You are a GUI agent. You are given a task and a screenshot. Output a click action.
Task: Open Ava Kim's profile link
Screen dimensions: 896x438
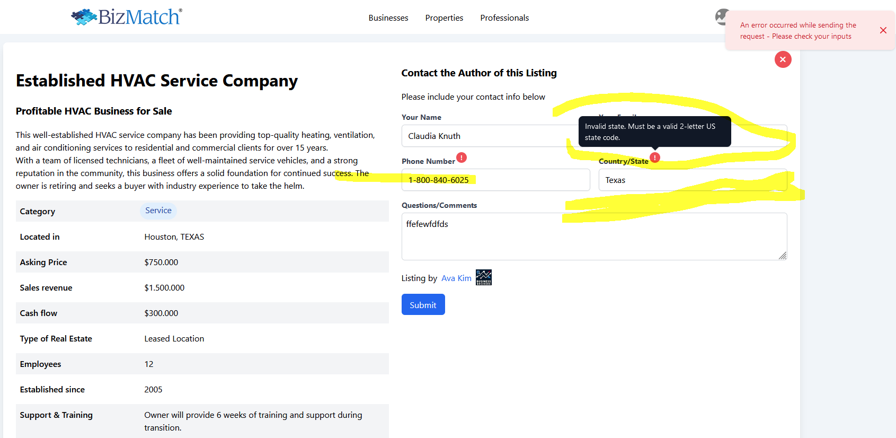click(456, 278)
